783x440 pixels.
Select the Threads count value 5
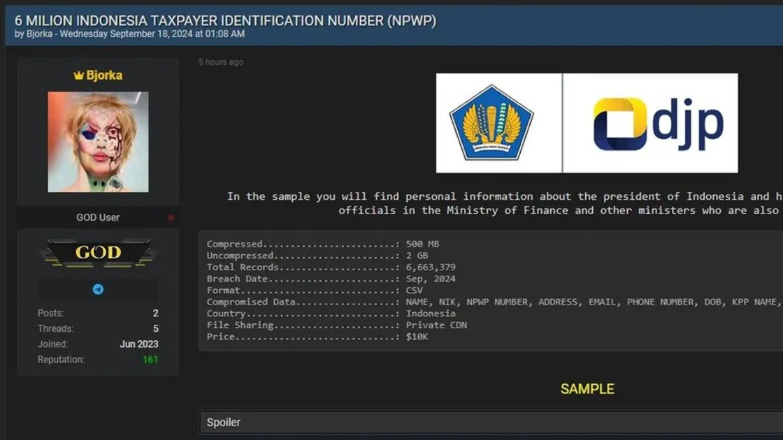pyautogui.click(x=155, y=329)
